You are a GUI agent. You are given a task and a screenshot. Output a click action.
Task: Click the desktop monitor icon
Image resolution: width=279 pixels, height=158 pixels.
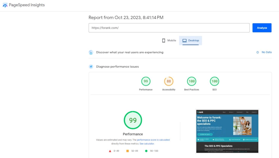point(184,41)
